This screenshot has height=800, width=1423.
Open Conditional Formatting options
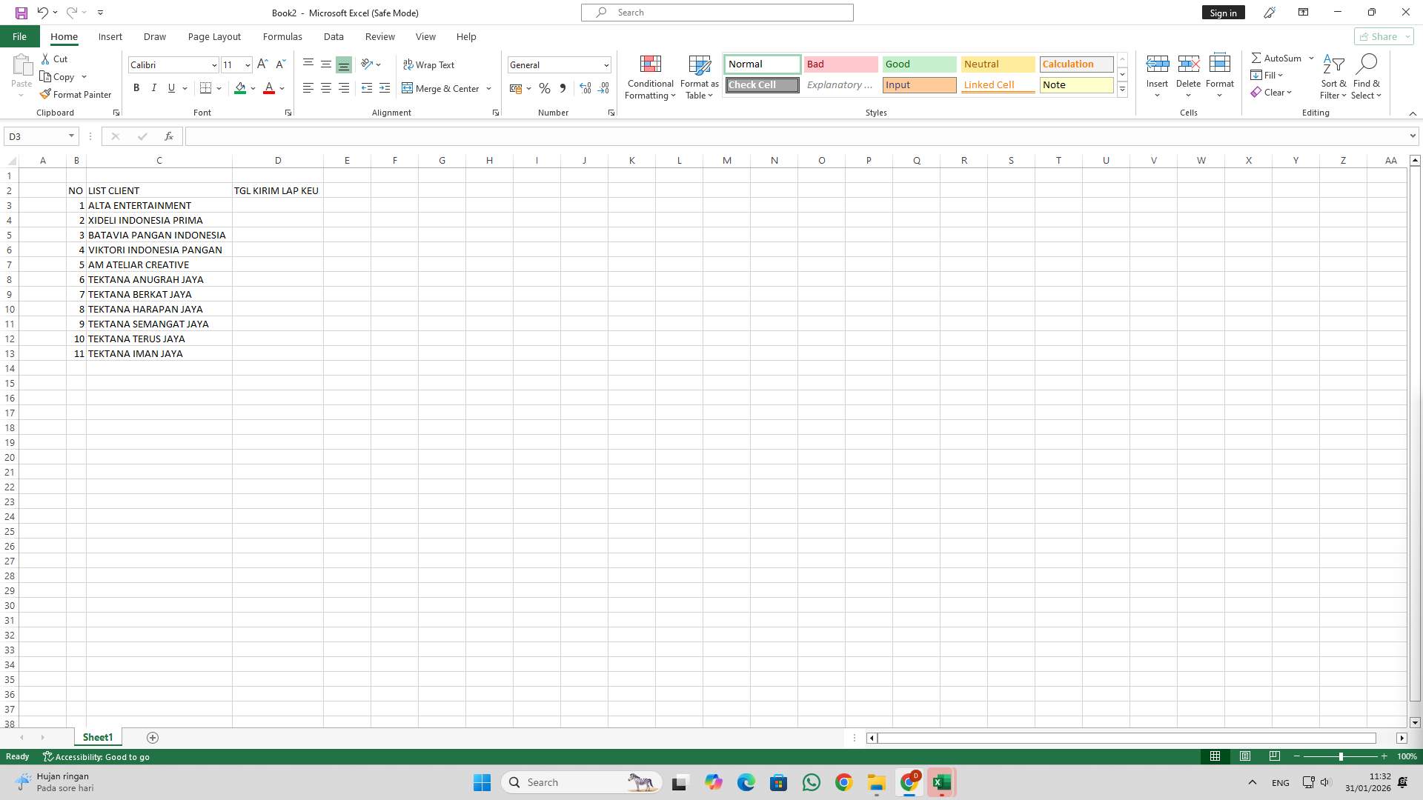point(650,77)
